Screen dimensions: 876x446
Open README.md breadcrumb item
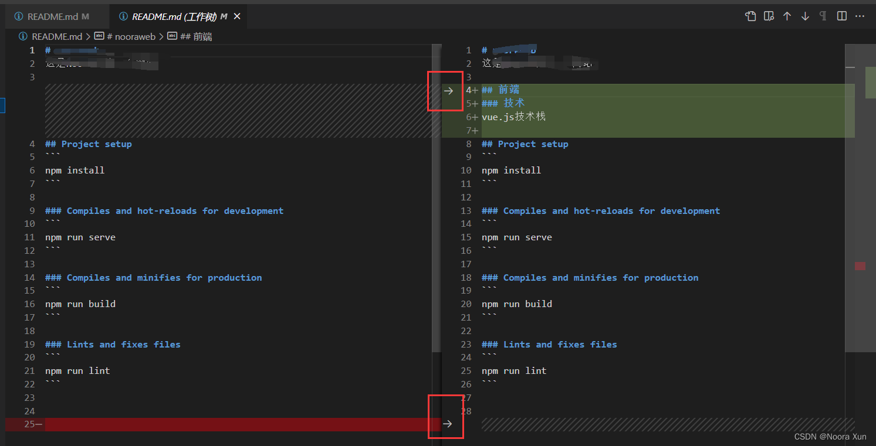57,36
